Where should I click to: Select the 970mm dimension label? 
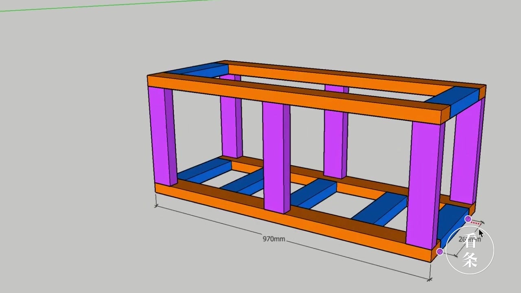click(274, 239)
